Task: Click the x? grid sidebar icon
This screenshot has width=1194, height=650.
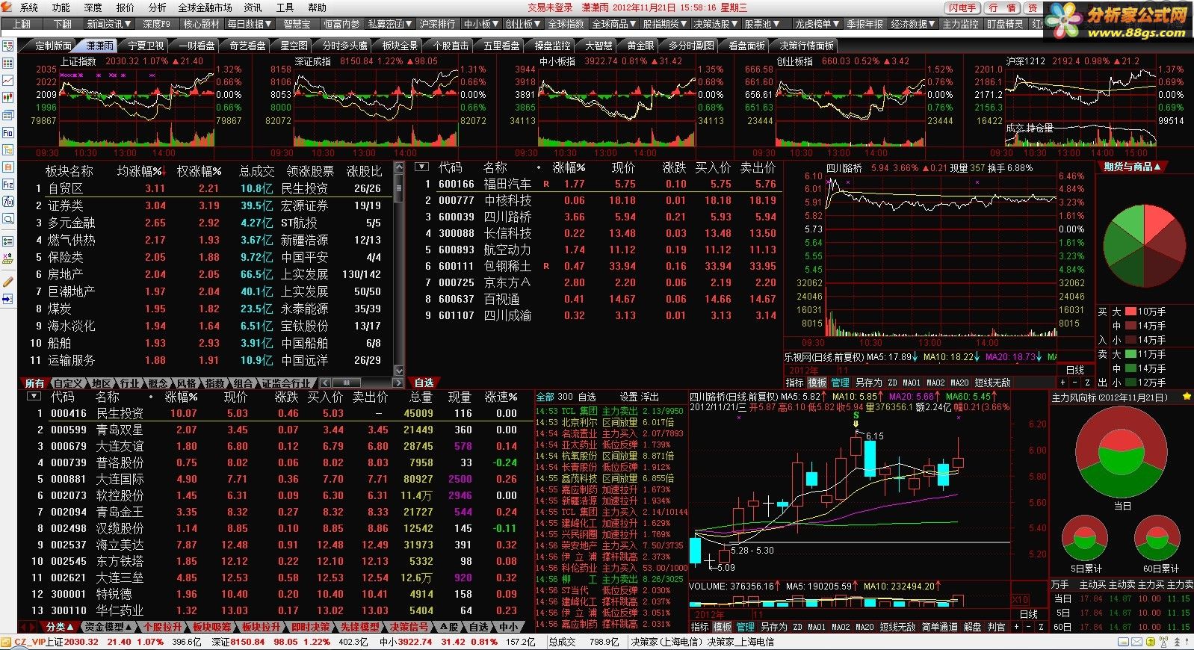Action: click(8, 259)
